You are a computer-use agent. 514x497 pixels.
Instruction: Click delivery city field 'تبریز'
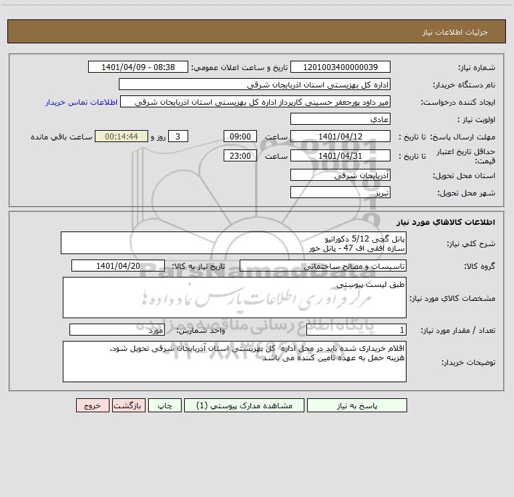pyautogui.click(x=340, y=192)
